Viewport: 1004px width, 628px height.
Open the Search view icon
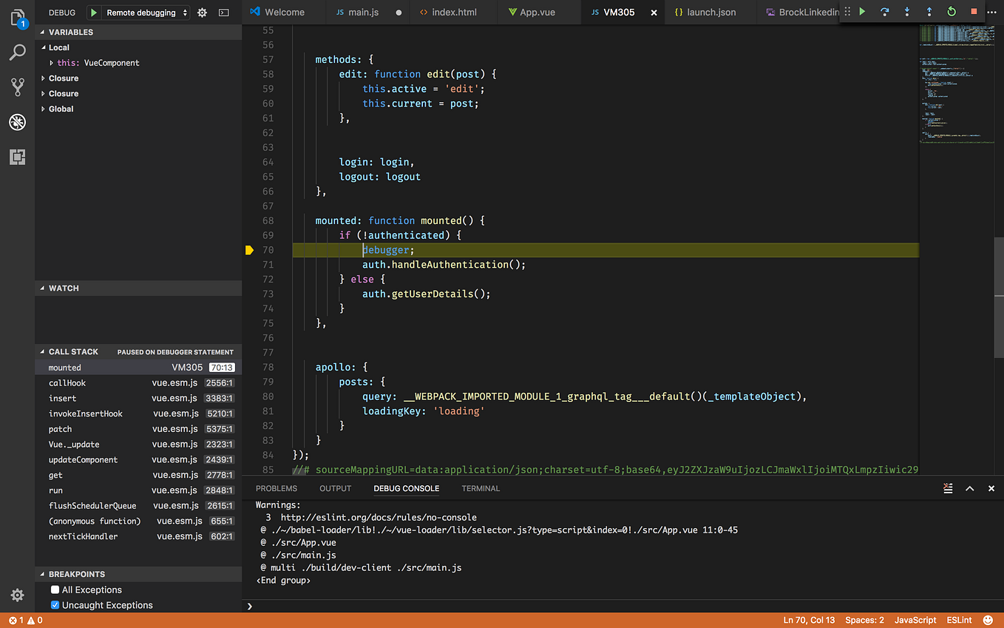(x=18, y=53)
